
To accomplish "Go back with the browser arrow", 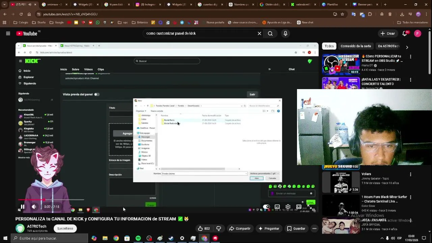I will [x=5, y=14].
